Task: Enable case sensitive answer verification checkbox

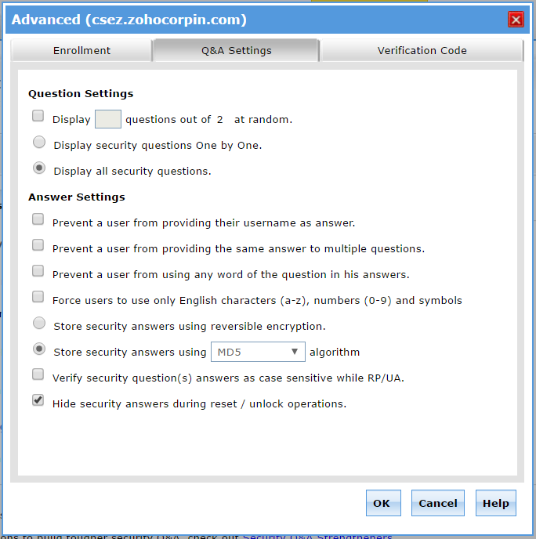Action: [x=38, y=374]
